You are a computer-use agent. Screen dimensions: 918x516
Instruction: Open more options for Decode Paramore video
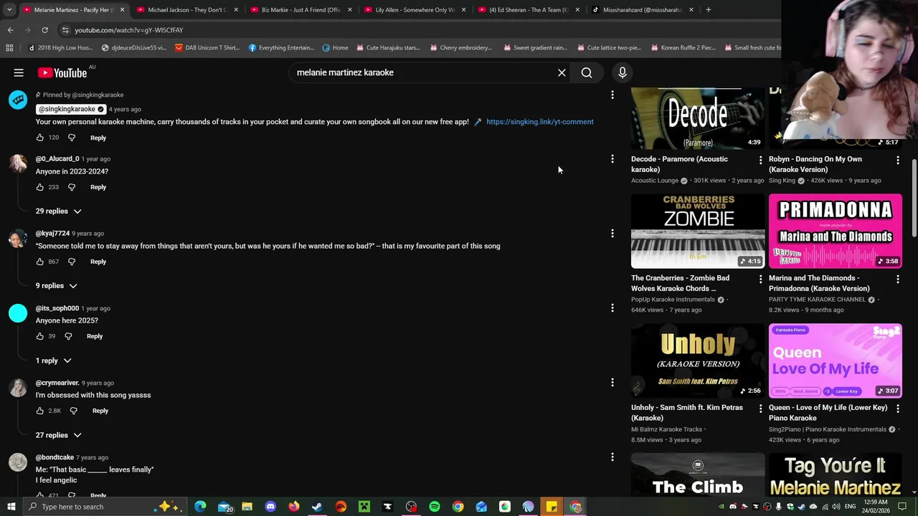(760, 160)
